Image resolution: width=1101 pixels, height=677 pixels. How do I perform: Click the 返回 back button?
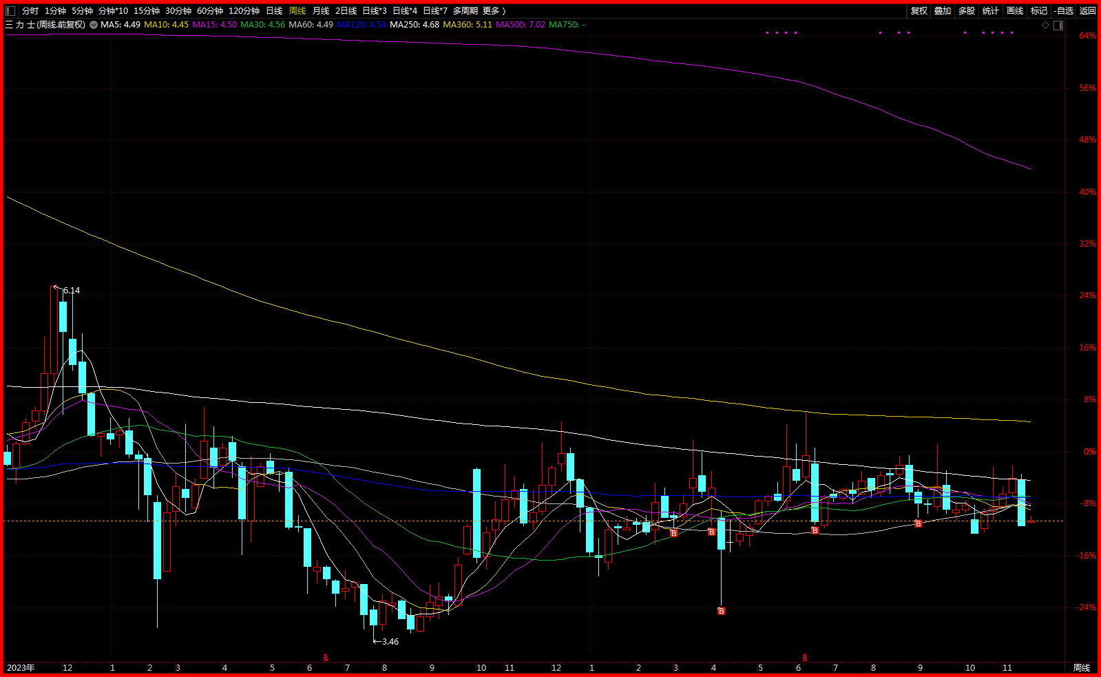pos(1087,11)
